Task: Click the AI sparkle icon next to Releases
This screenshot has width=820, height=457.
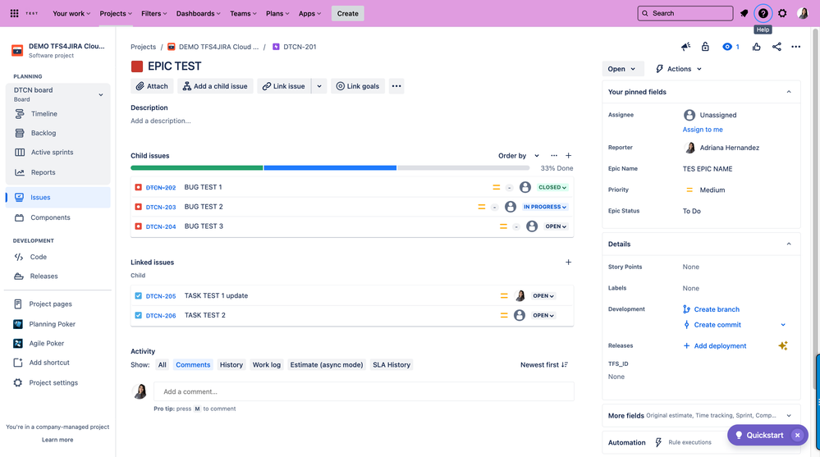Action: (x=783, y=345)
